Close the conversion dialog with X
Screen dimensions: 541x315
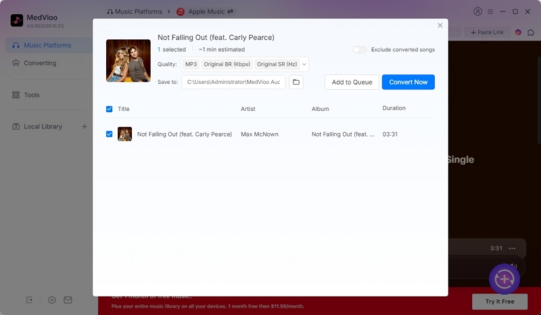pos(440,26)
